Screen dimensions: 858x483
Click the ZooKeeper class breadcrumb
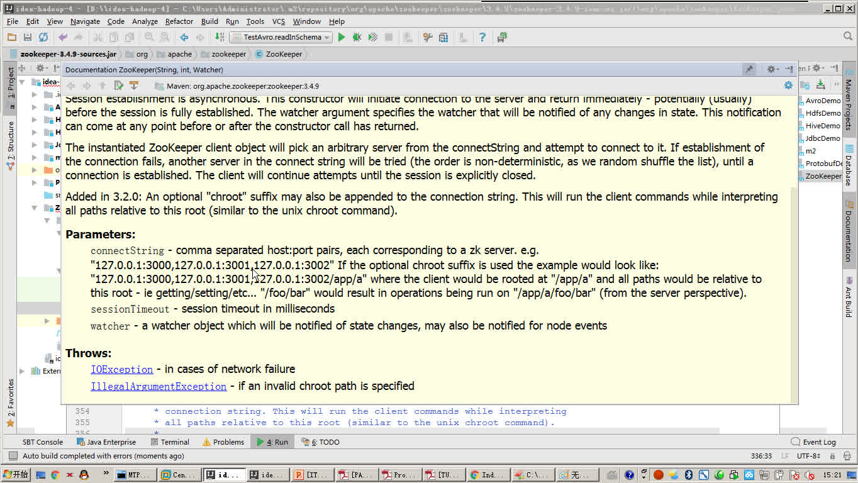tap(279, 54)
